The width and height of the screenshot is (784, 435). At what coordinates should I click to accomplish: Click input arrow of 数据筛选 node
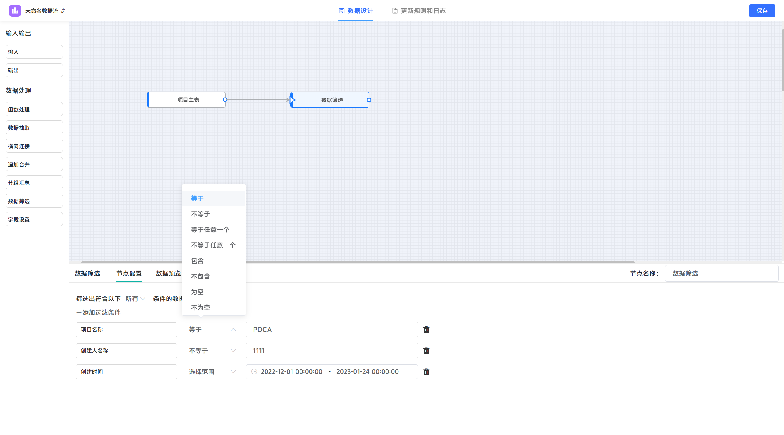tap(292, 100)
